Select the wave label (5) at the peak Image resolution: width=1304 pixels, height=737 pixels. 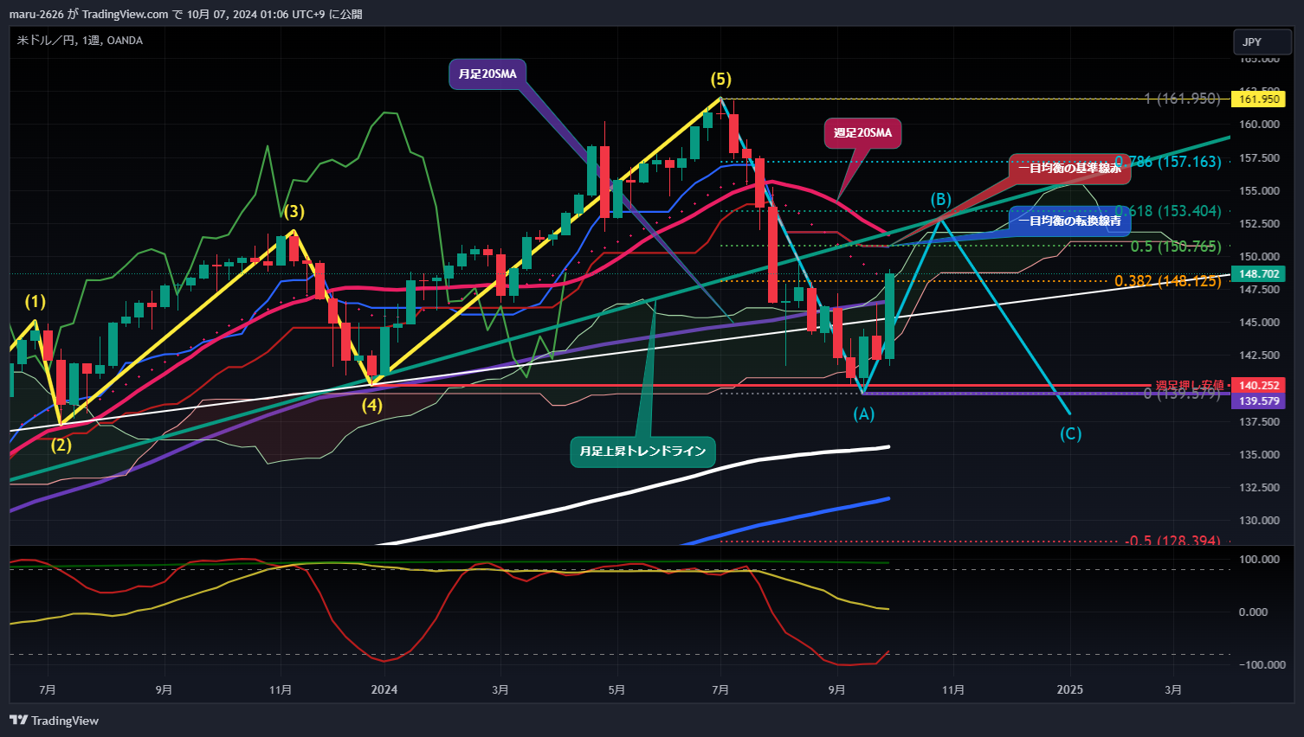pyautogui.click(x=721, y=80)
